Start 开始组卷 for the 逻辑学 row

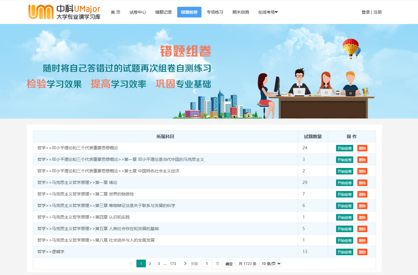point(345,252)
